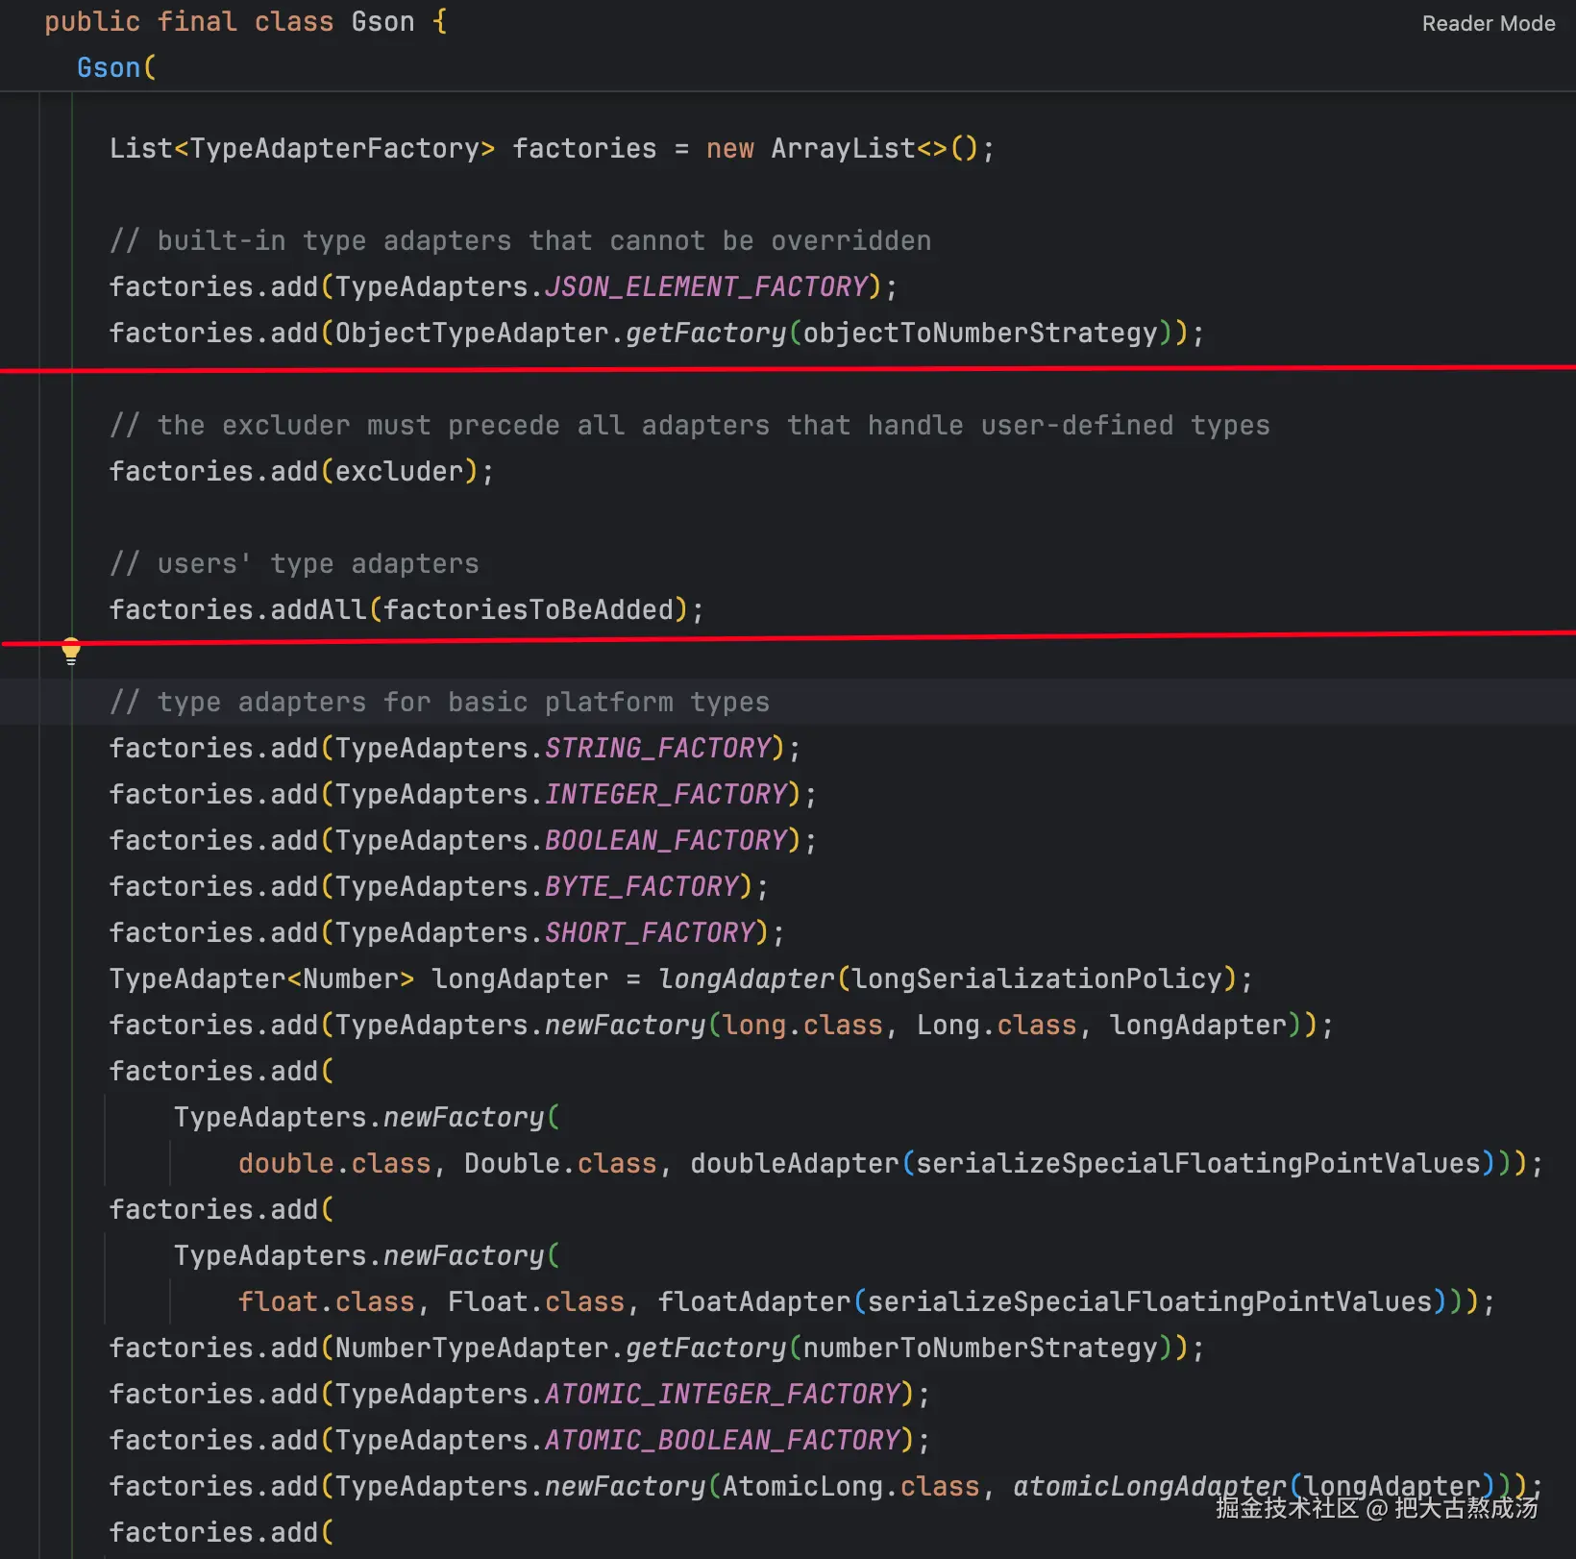The height and width of the screenshot is (1559, 1576).
Task: Toggle Reader Mode in the editor
Action: pyautogui.click(x=1488, y=23)
